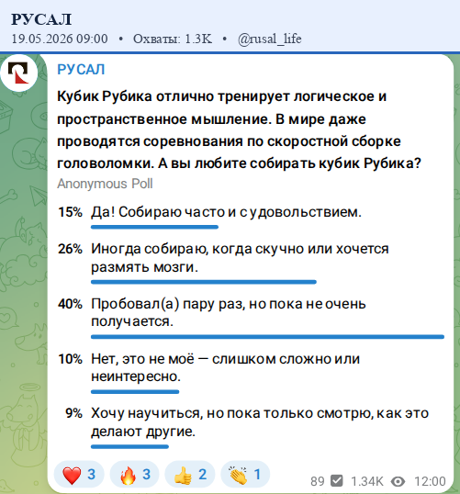The width and height of the screenshot is (460, 494).
Task: Click the 10% percentage label
Action: coord(71,359)
